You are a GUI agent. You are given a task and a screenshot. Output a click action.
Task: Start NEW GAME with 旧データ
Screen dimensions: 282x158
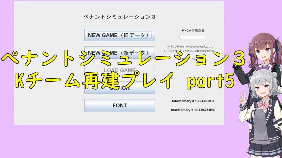[120, 35]
